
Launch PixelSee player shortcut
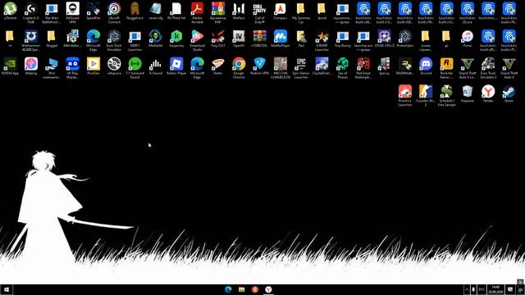93,66
